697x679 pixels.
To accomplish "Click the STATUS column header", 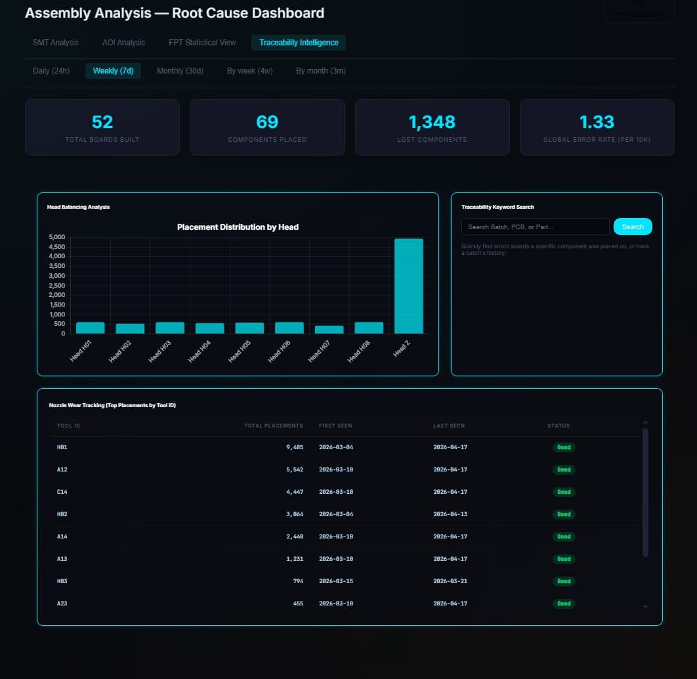I will coord(559,426).
